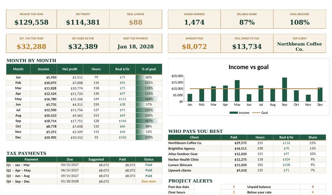Select the Apr real rate cell $97
Viewport: 332px width, 195px height.
(122, 94)
